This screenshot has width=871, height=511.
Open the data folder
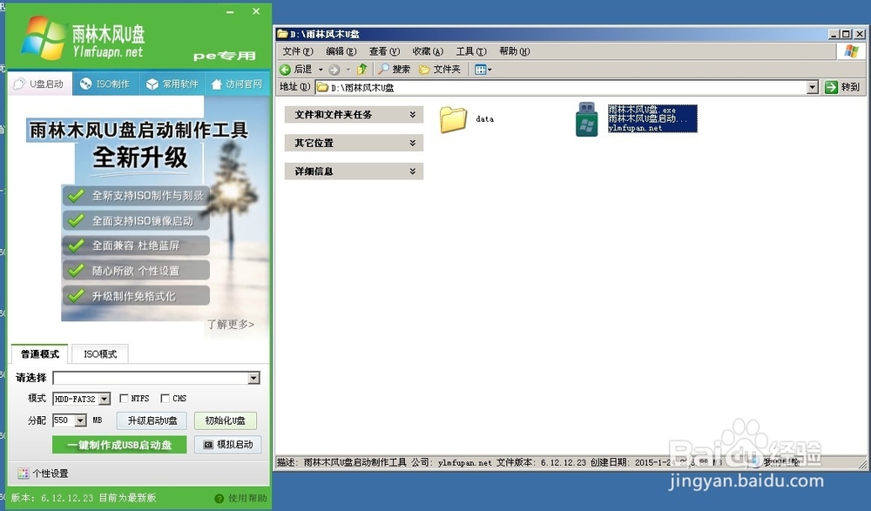tap(454, 120)
